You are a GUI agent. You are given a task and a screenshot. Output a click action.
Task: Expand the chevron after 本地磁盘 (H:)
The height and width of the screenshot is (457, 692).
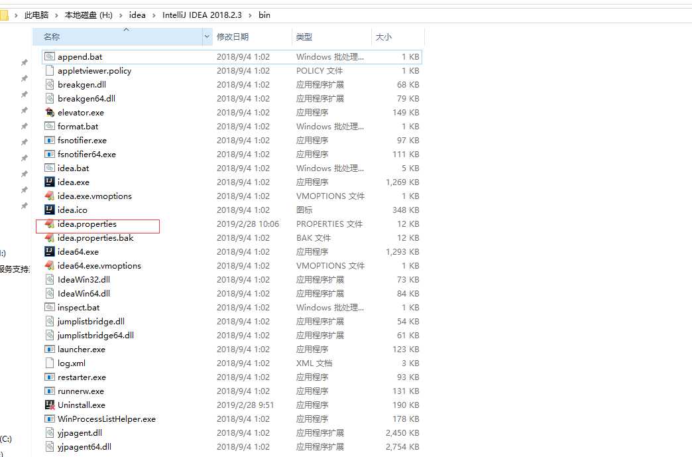pos(121,15)
